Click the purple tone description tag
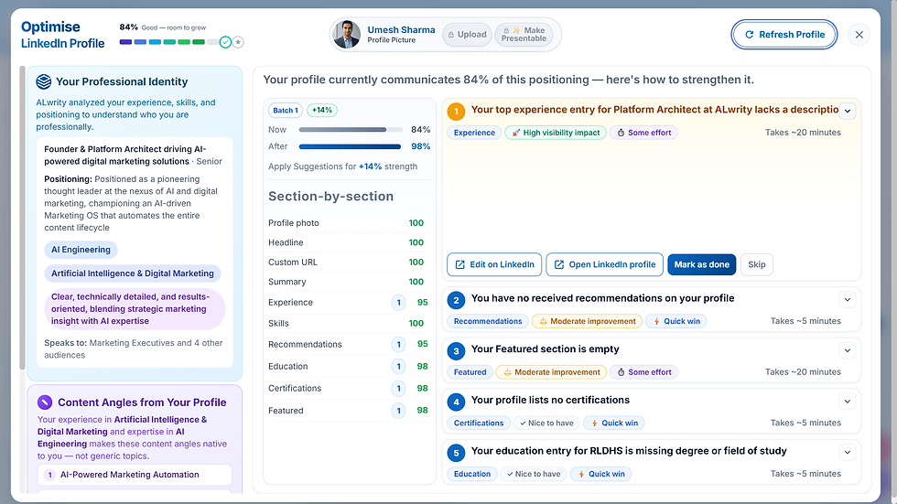 tap(135, 308)
